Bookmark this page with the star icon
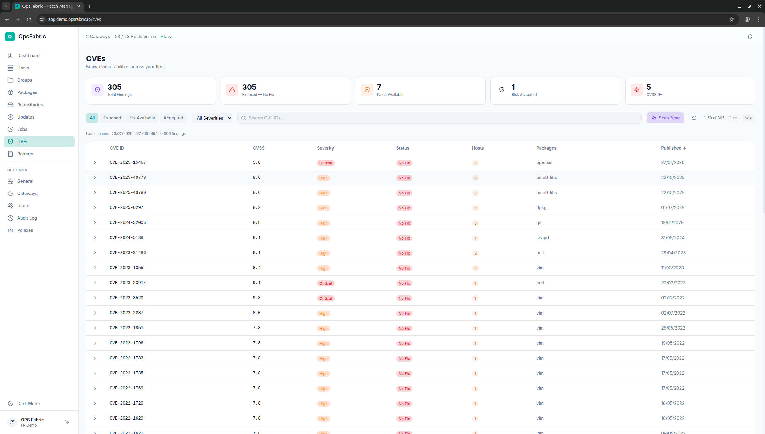765x434 pixels. [732, 19]
